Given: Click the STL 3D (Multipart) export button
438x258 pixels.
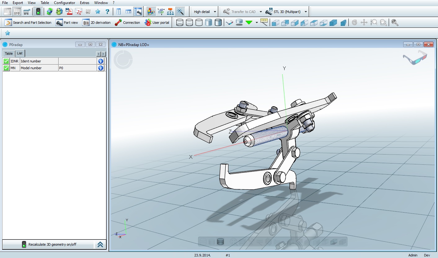Looking at the screenshot, I should [283, 12].
